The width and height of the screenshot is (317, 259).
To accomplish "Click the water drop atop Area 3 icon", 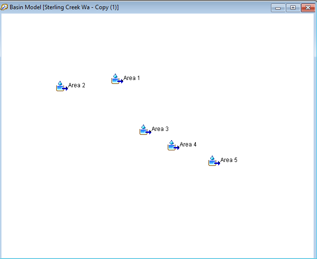I will click(x=143, y=127).
